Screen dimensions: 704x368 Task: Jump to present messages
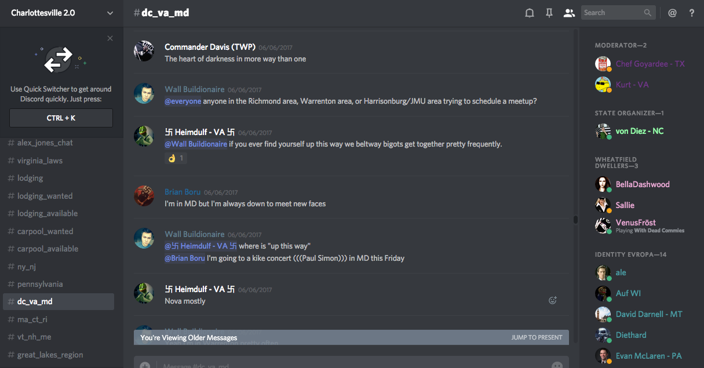click(x=537, y=337)
